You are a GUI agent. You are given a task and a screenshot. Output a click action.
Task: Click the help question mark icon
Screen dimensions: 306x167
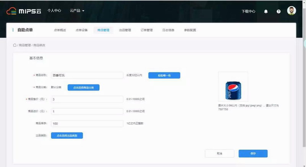[x=278, y=11]
